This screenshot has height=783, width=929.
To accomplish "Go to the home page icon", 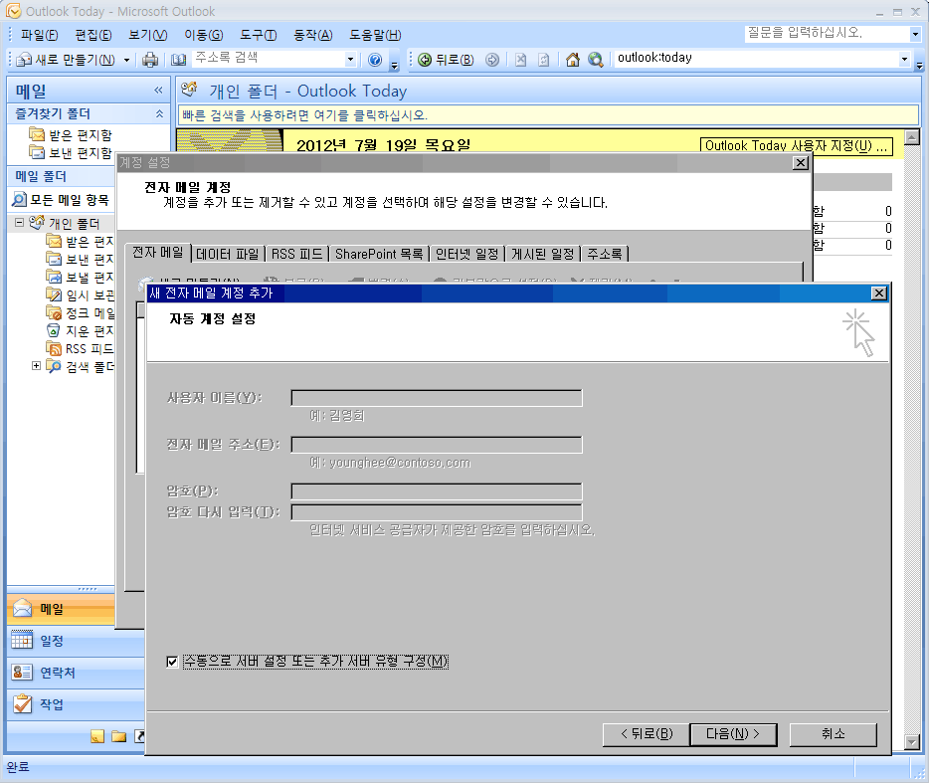I will point(572,60).
